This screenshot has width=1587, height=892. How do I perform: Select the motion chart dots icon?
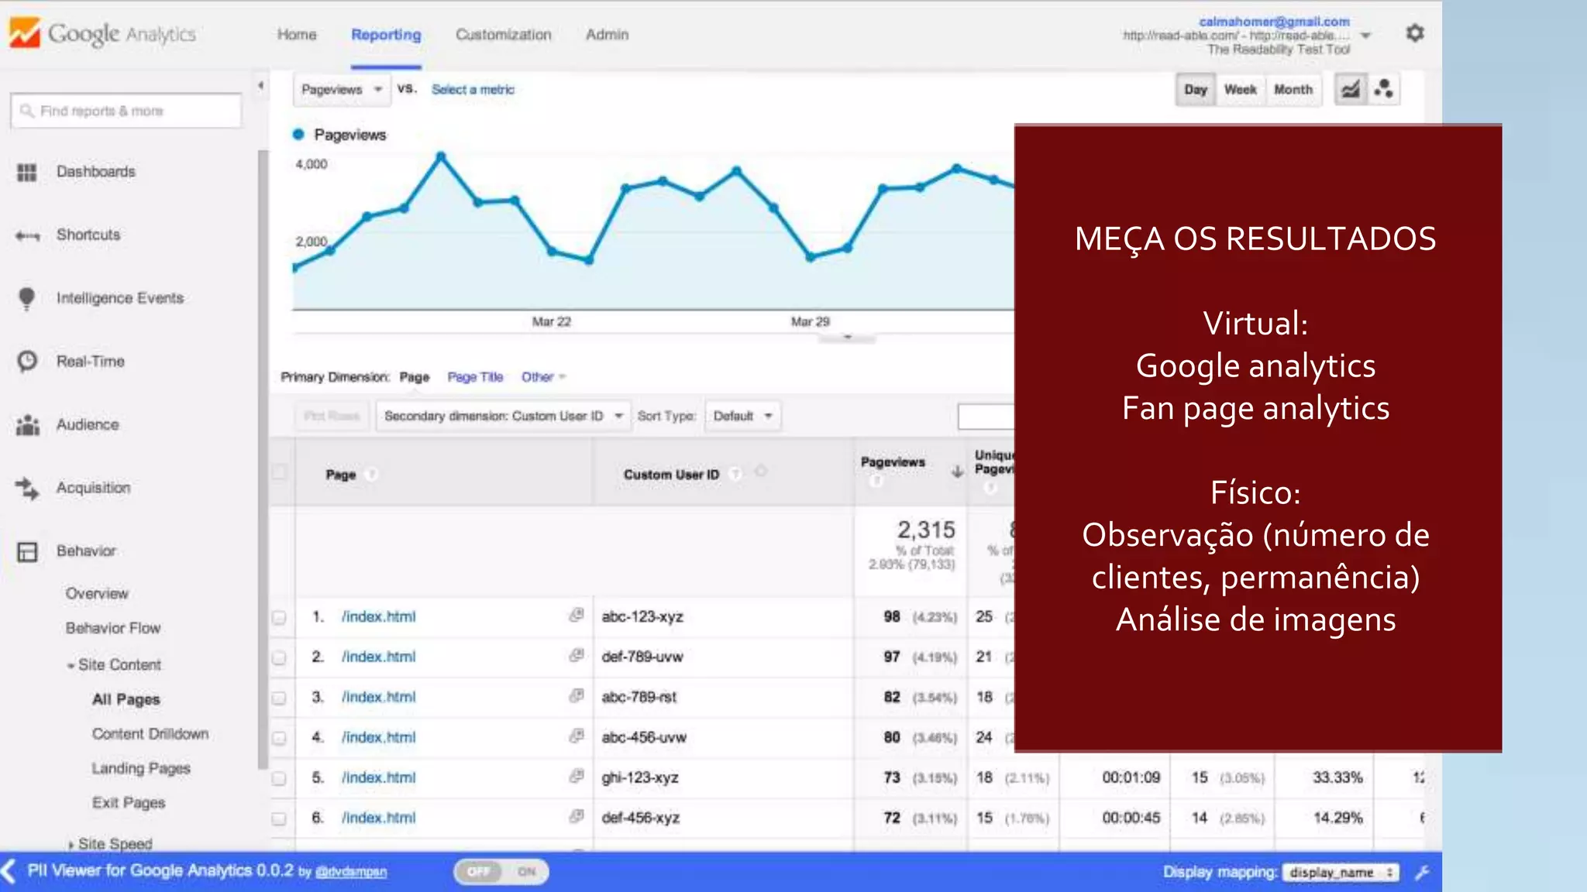pyautogui.click(x=1384, y=90)
